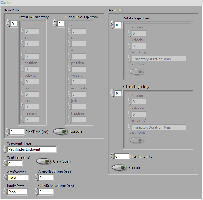Select the ClawReleaseTime (ms) input field

click(x=46, y=192)
